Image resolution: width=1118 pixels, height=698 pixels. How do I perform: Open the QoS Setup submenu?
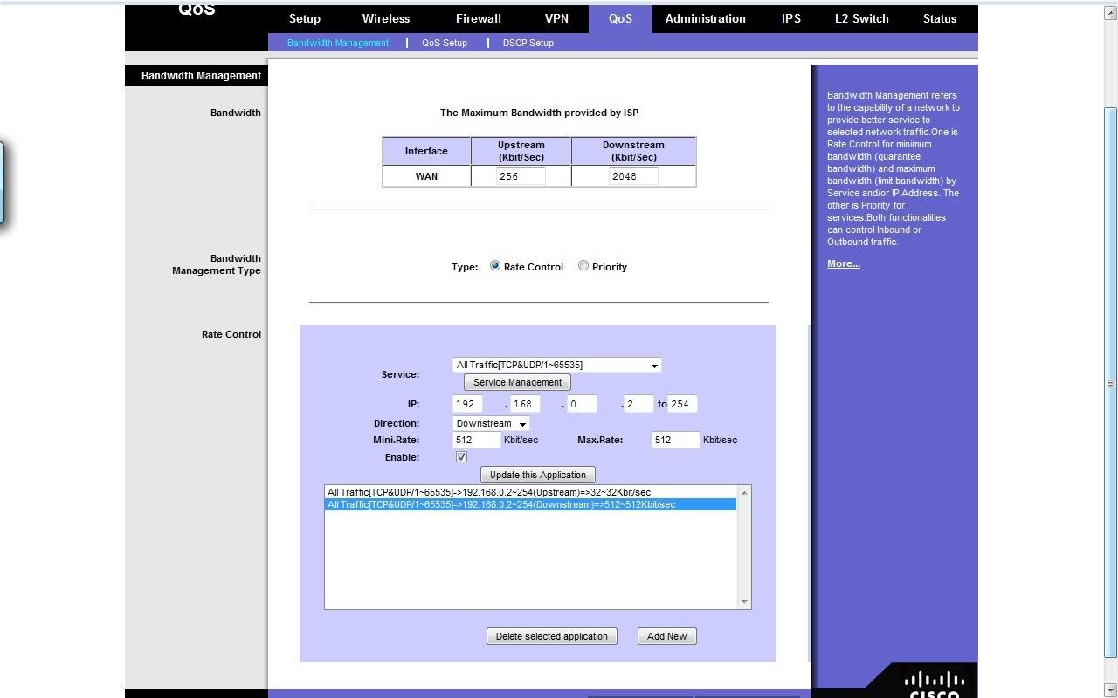click(444, 43)
